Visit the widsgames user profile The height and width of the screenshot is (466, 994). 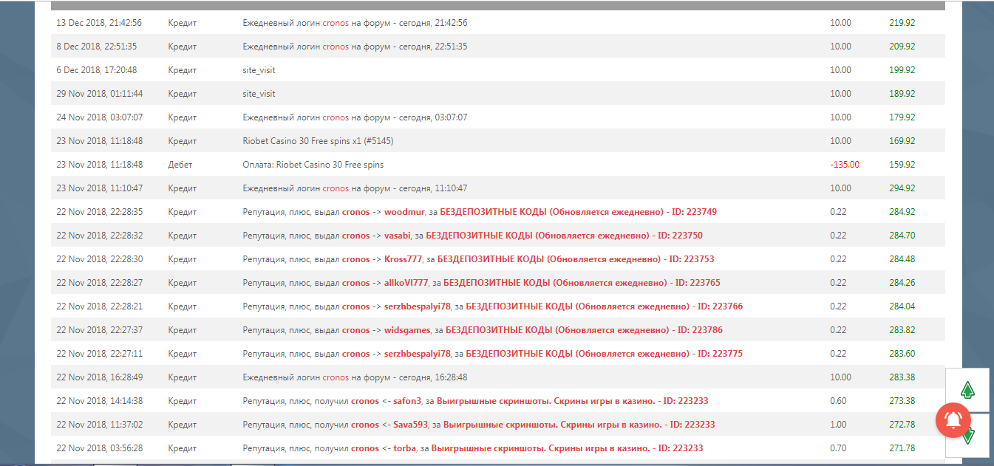pyautogui.click(x=406, y=330)
